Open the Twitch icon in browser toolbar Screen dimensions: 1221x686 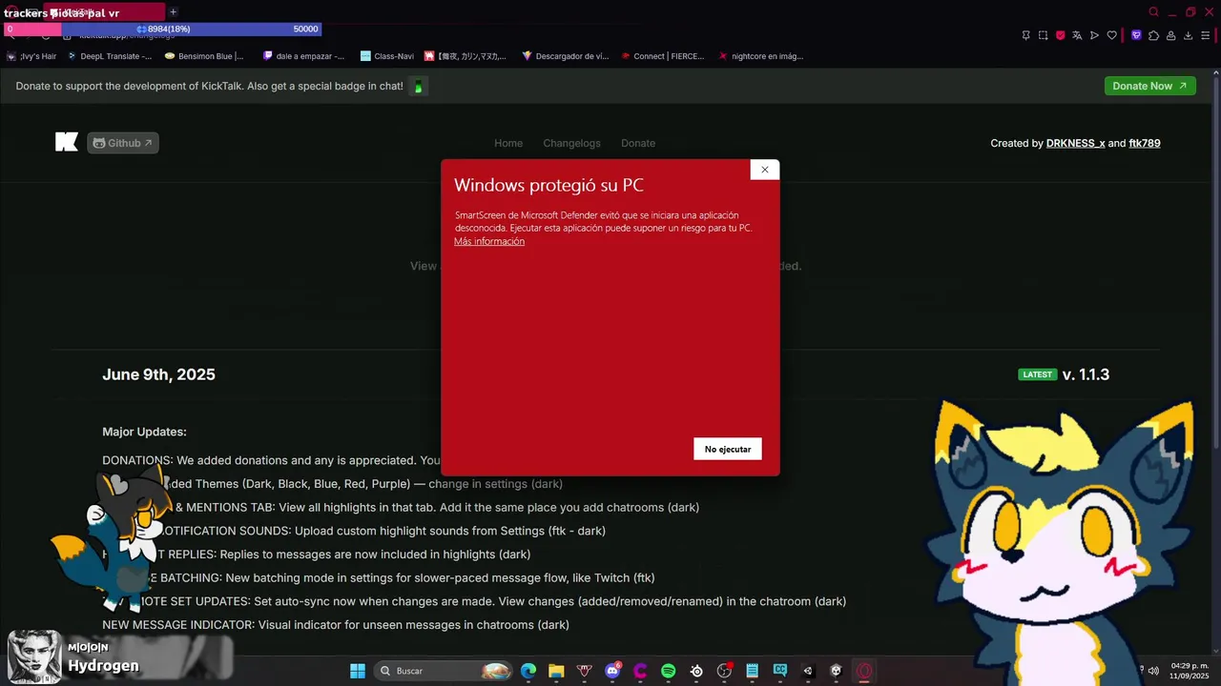[1136, 35]
